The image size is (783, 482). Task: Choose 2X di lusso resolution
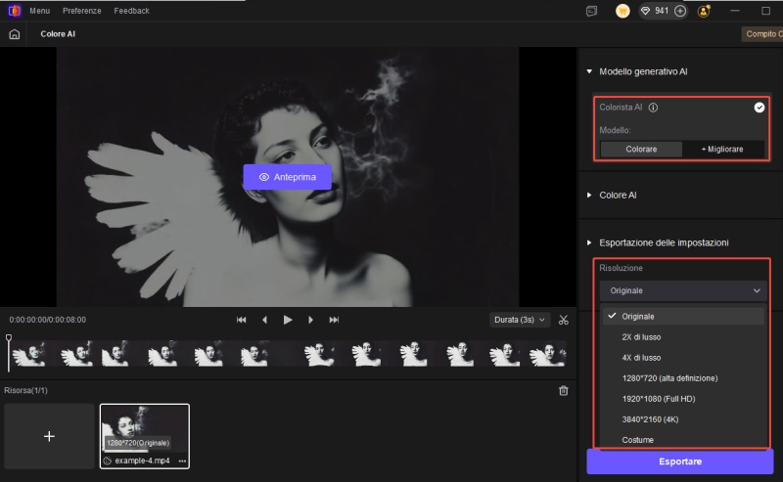pyautogui.click(x=683, y=337)
